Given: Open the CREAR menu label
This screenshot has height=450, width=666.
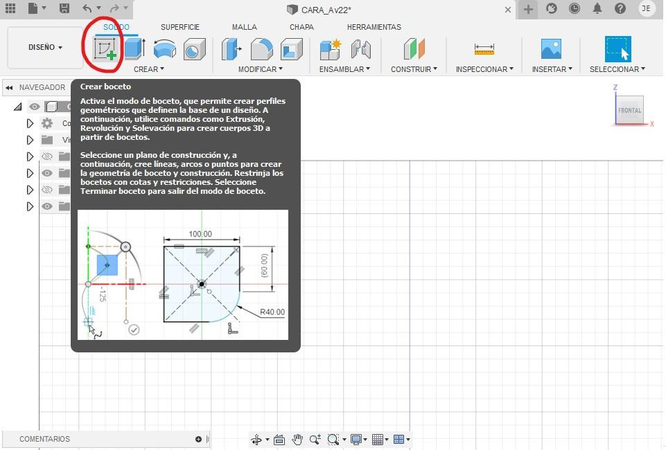Looking at the screenshot, I should point(149,69).
